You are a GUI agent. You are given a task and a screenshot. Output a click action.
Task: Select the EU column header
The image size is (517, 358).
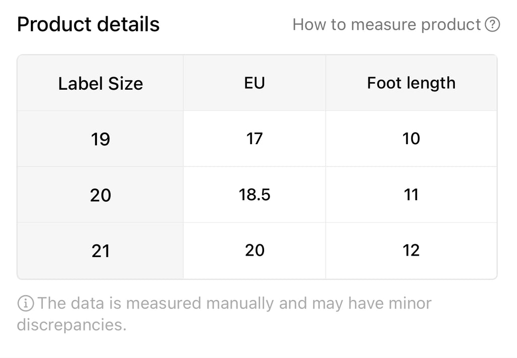coord(254,83)
